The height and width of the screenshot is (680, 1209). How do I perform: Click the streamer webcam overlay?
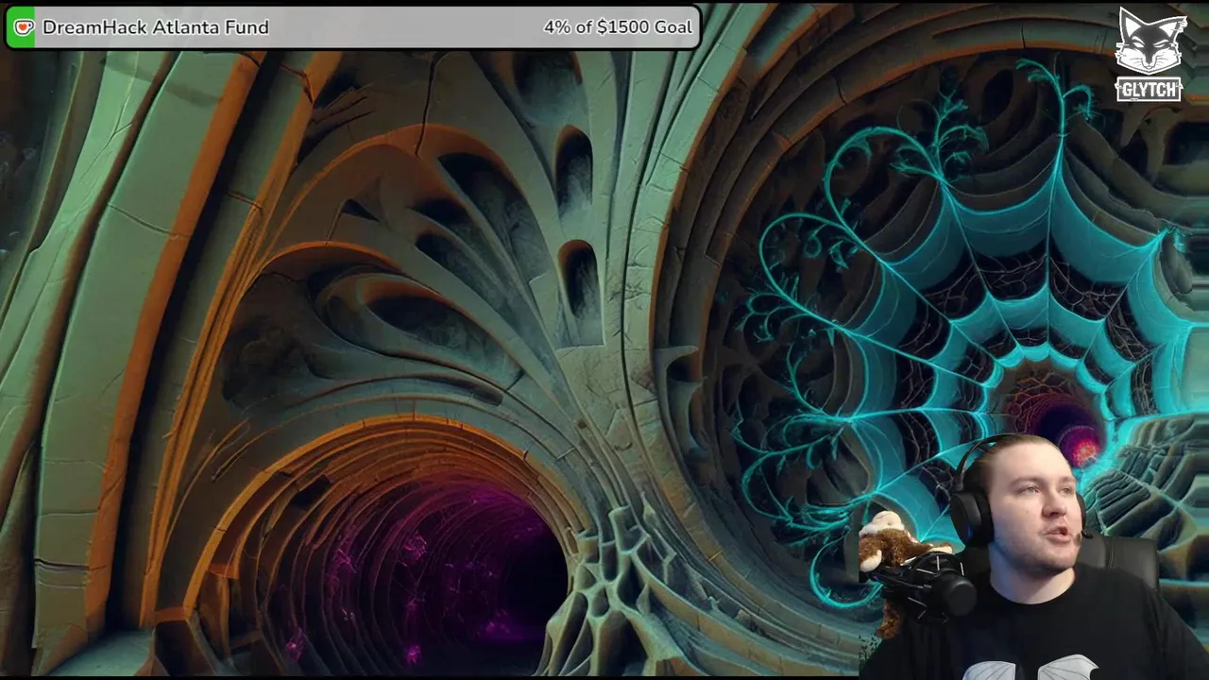coord(1032,555)
